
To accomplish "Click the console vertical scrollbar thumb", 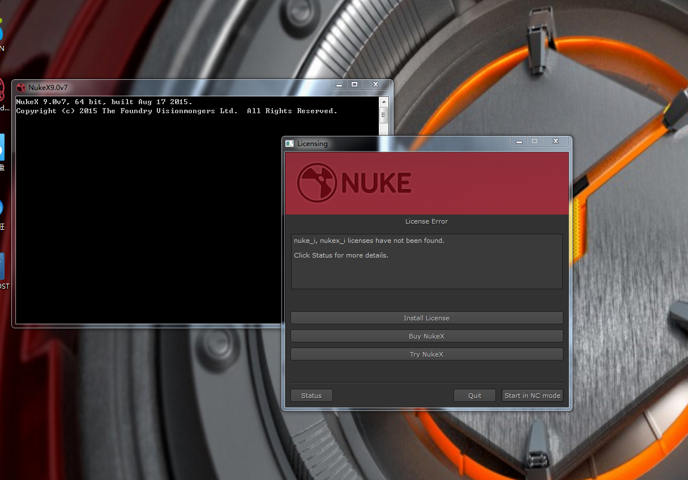I will pos(383,115).
